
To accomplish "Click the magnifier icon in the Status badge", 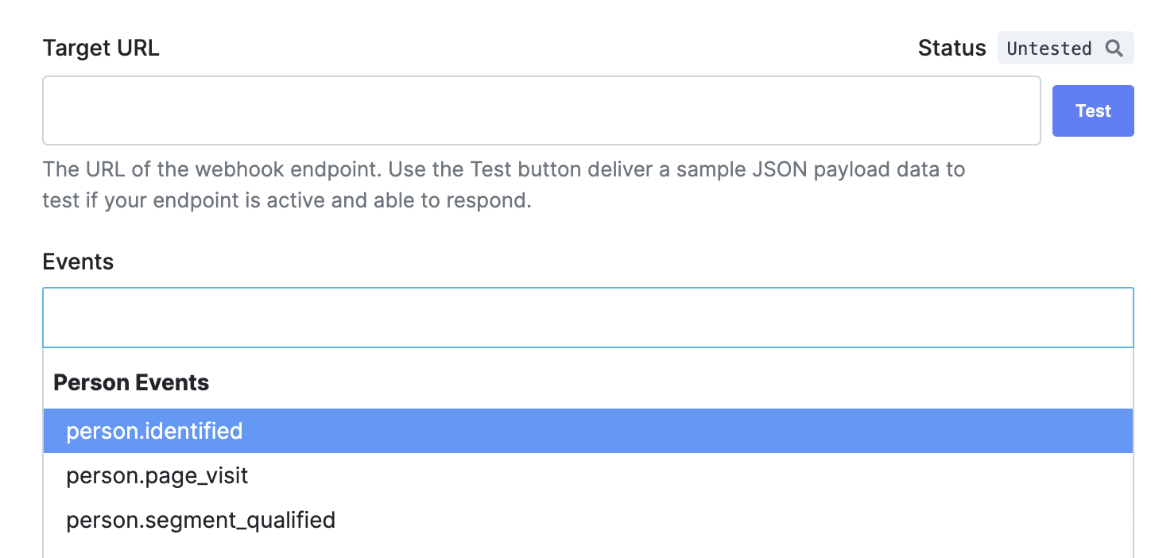I will point(1114,48).
